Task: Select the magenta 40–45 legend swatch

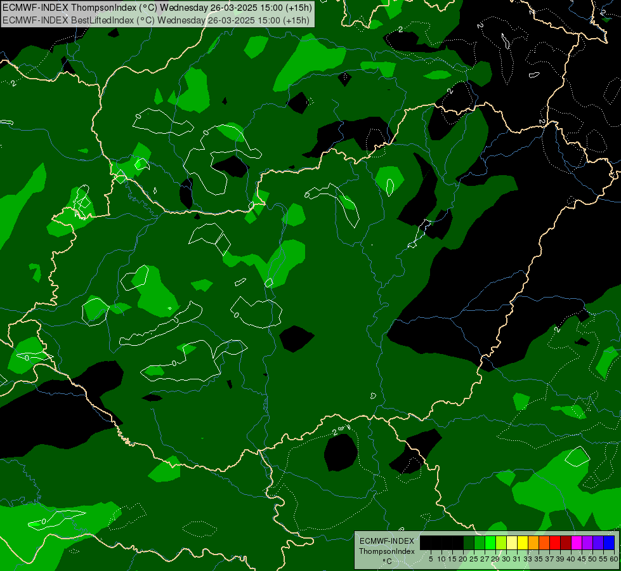Action: tap(577, 543)
